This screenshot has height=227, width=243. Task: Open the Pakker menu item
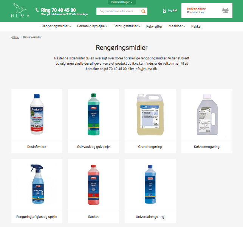click(197, 26)
